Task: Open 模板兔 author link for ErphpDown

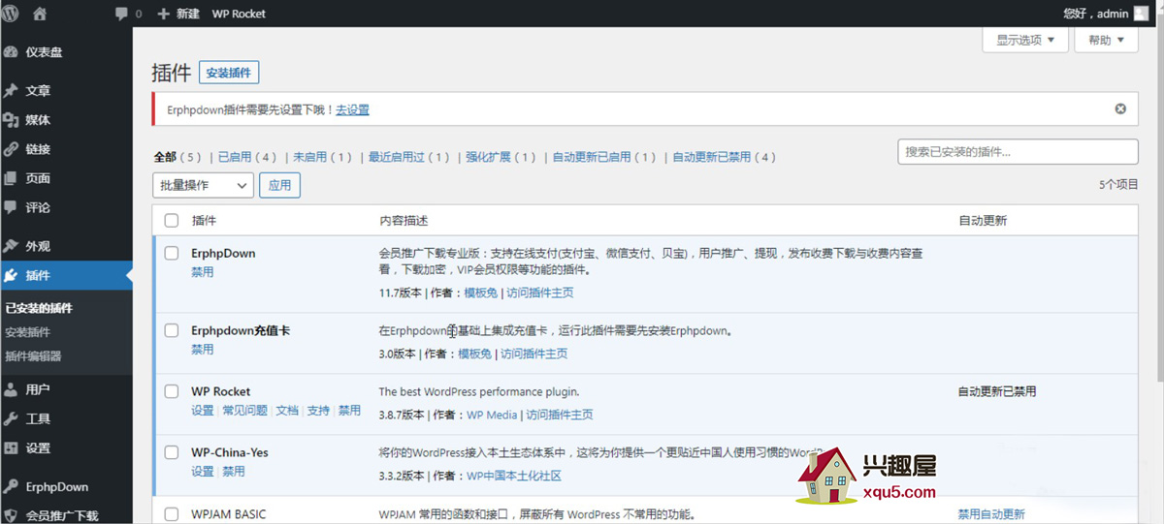Action: (x=481, y=293)
